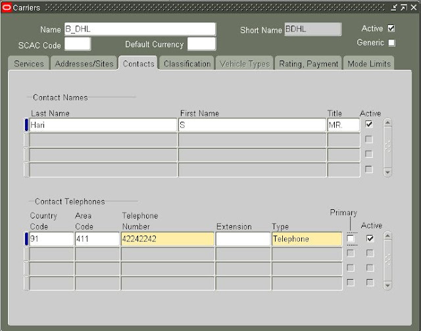This screenshot has height=331, width=421.
Task: Click the Country Code field 91
Action: tap(51, 239)
